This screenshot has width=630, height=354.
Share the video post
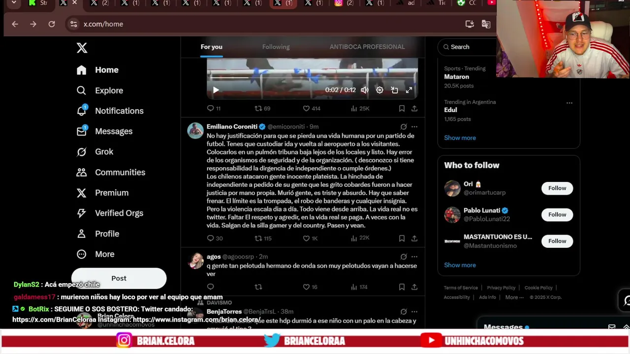click(x=414, y=108)
